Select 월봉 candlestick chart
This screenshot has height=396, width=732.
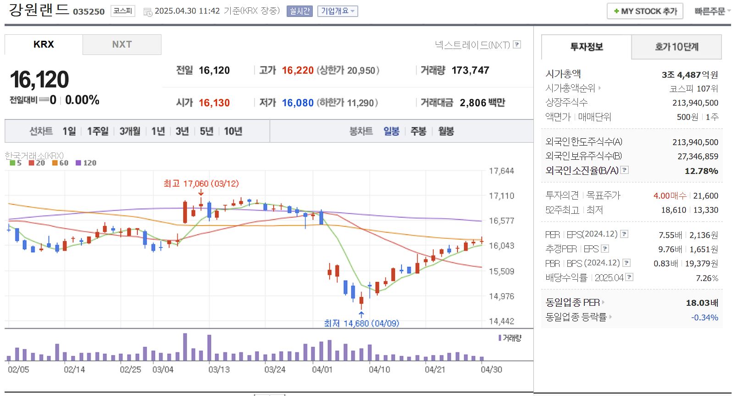coord(446,131)
